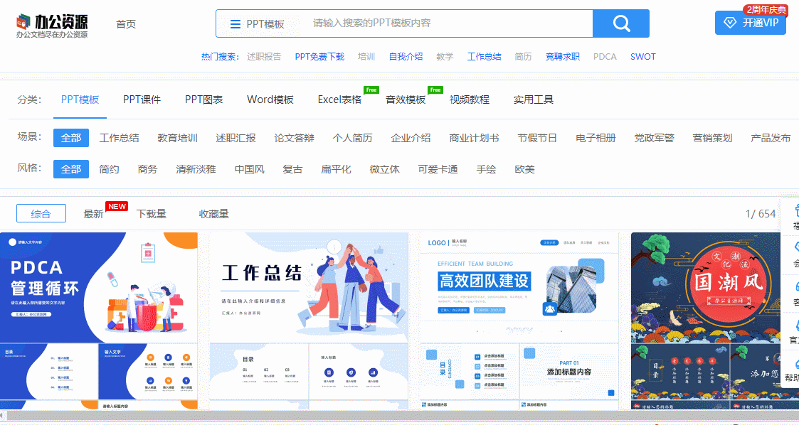Select the PPT模板 category tab
Image resolution: width=799 pixels, height=425 pixels.
pyautogui.click(x=80, y=99)
